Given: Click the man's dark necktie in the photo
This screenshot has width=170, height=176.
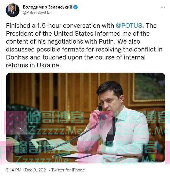Looking at the screenshot, I should (111, 135).
